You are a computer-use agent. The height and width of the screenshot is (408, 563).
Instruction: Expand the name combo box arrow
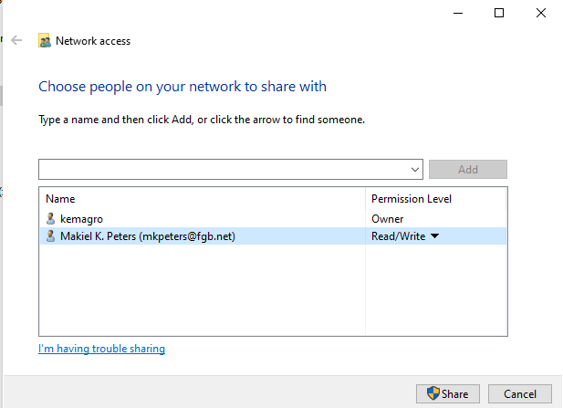(x=415, y=170)
